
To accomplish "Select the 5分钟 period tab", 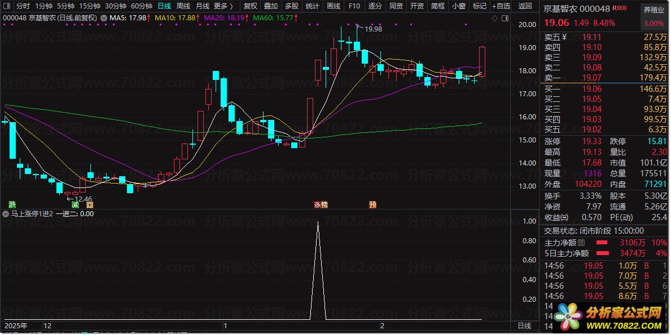I will pyautogui.click(x=65, y=6).
